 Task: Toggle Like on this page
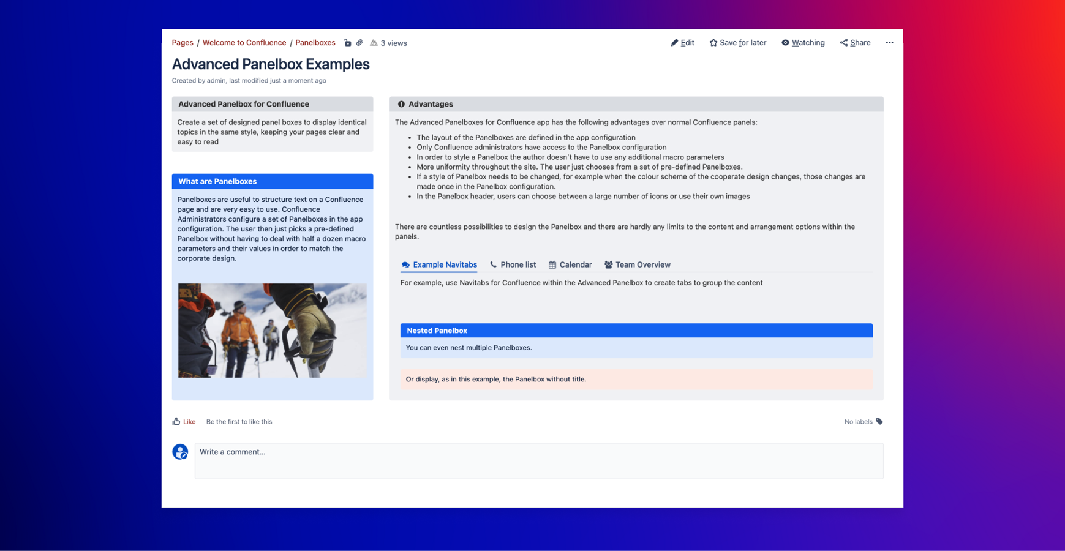tap(183, 421)
